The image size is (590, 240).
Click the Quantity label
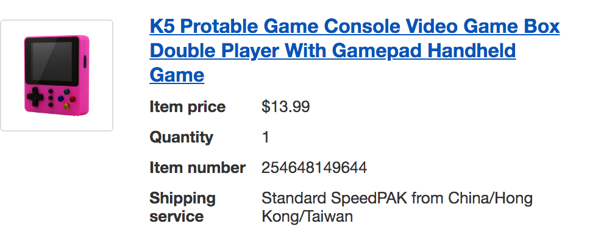[182, 137]
